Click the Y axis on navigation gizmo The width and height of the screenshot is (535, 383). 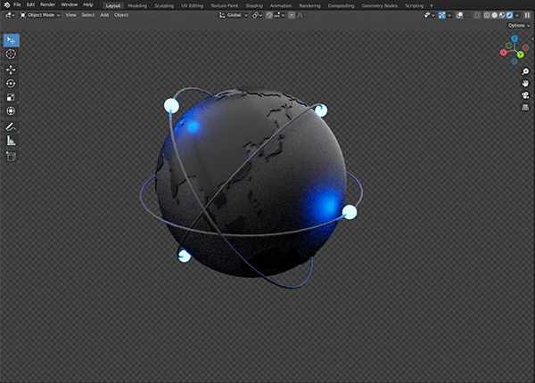tap(521, 54)
